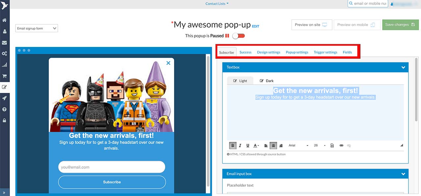Open the shopping cart icon in sidebar
Screen dimensions: 421x196
[x=5, y=76]
